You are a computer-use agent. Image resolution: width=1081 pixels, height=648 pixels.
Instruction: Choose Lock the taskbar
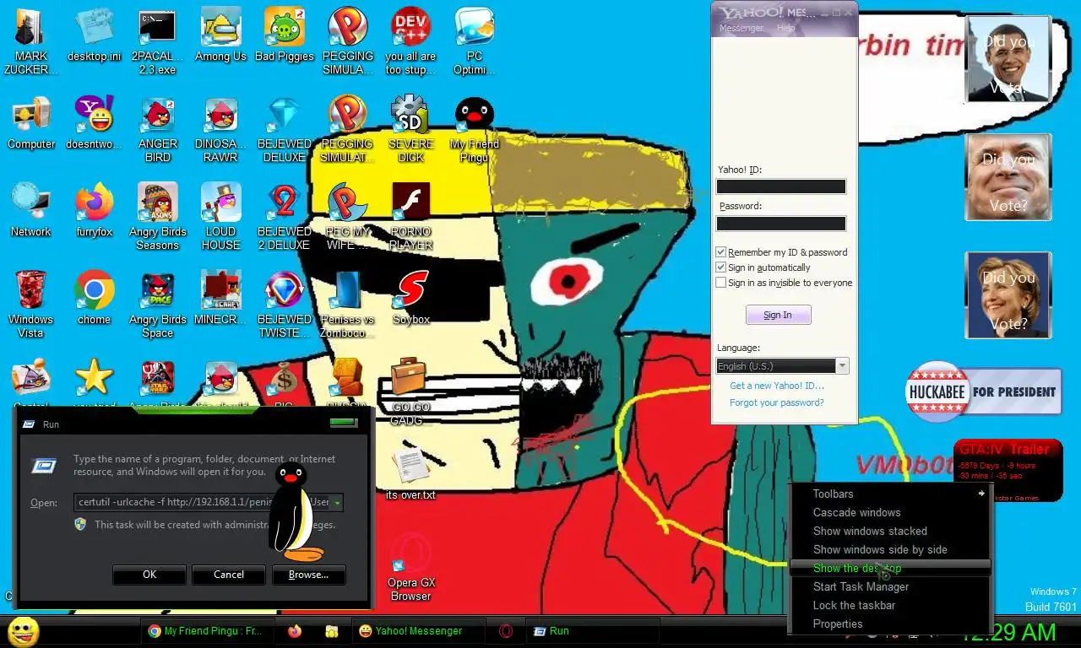(890, 606)
